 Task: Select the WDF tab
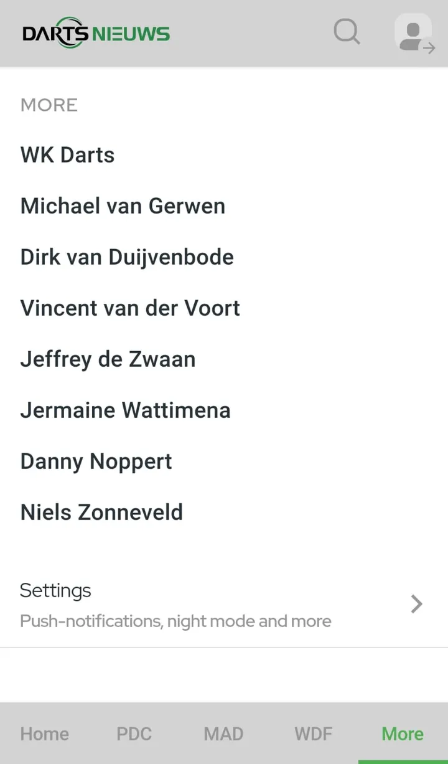pos(313,734)
